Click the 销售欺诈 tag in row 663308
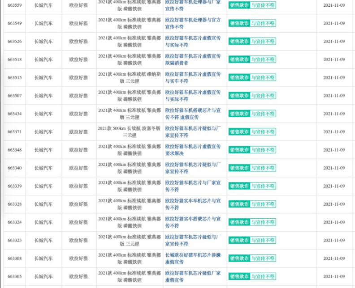This screenshot has height=288, width=355. point(239,258)
